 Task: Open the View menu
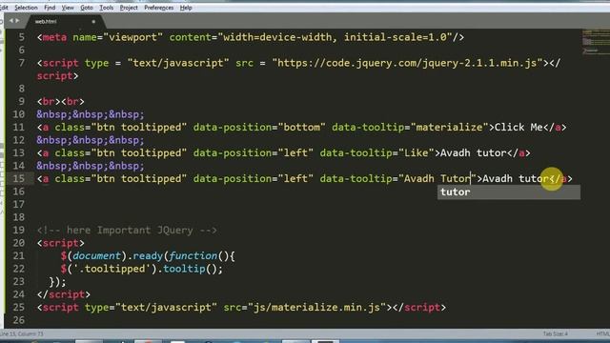pyautogui.click(x=68, y=8)
